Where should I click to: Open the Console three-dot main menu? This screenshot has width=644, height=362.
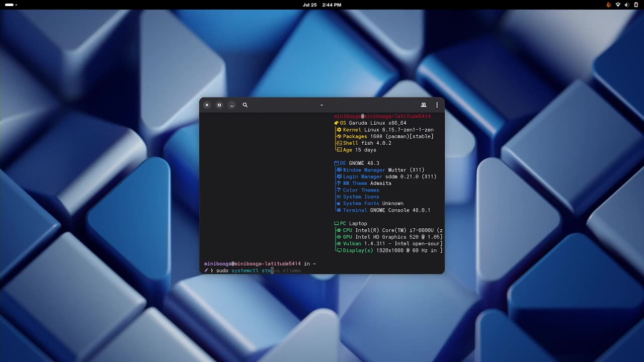pos(437,105)
